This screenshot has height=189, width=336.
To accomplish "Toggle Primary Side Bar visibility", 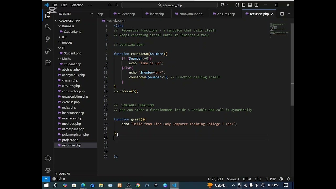I will pyautogui.click(x=244, y=5).
